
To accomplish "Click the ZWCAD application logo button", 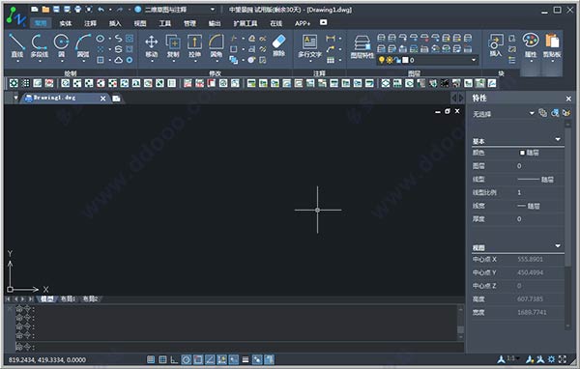I will [x=15, y=16].
